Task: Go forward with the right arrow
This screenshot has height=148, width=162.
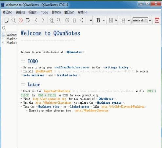Action: pos(43,20)
